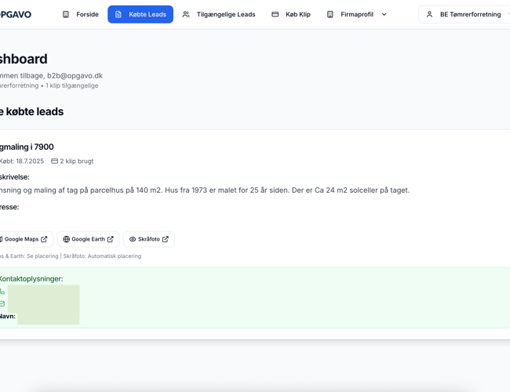Open the BE Tømrerforretning account menu
This screenshot has height=392, width=510.
tap(469, 14)
